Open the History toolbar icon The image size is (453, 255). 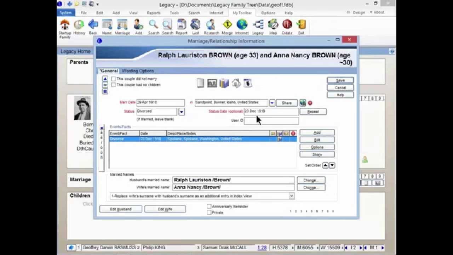tap(79, 27)
